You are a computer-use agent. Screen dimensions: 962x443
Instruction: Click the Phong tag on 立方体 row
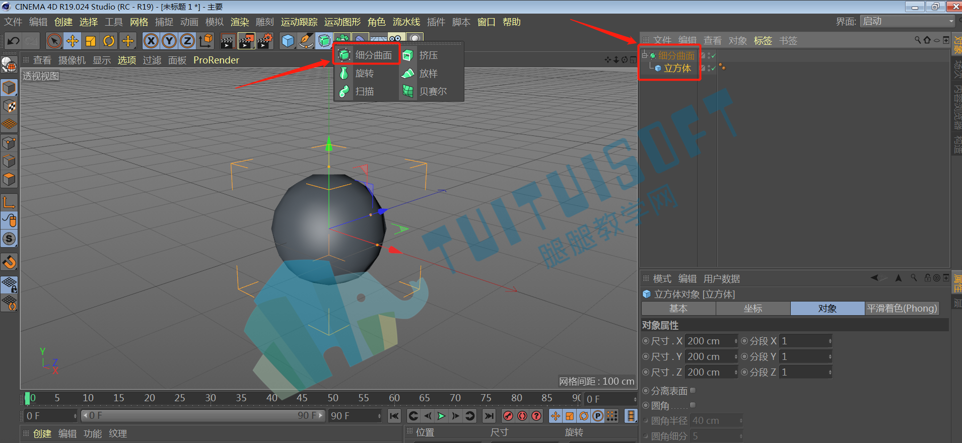tap(722, 67)
